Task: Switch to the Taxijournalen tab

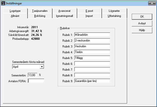Action: [40, 11]
